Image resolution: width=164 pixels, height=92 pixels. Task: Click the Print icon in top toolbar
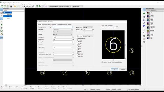(x=11, y=6)
